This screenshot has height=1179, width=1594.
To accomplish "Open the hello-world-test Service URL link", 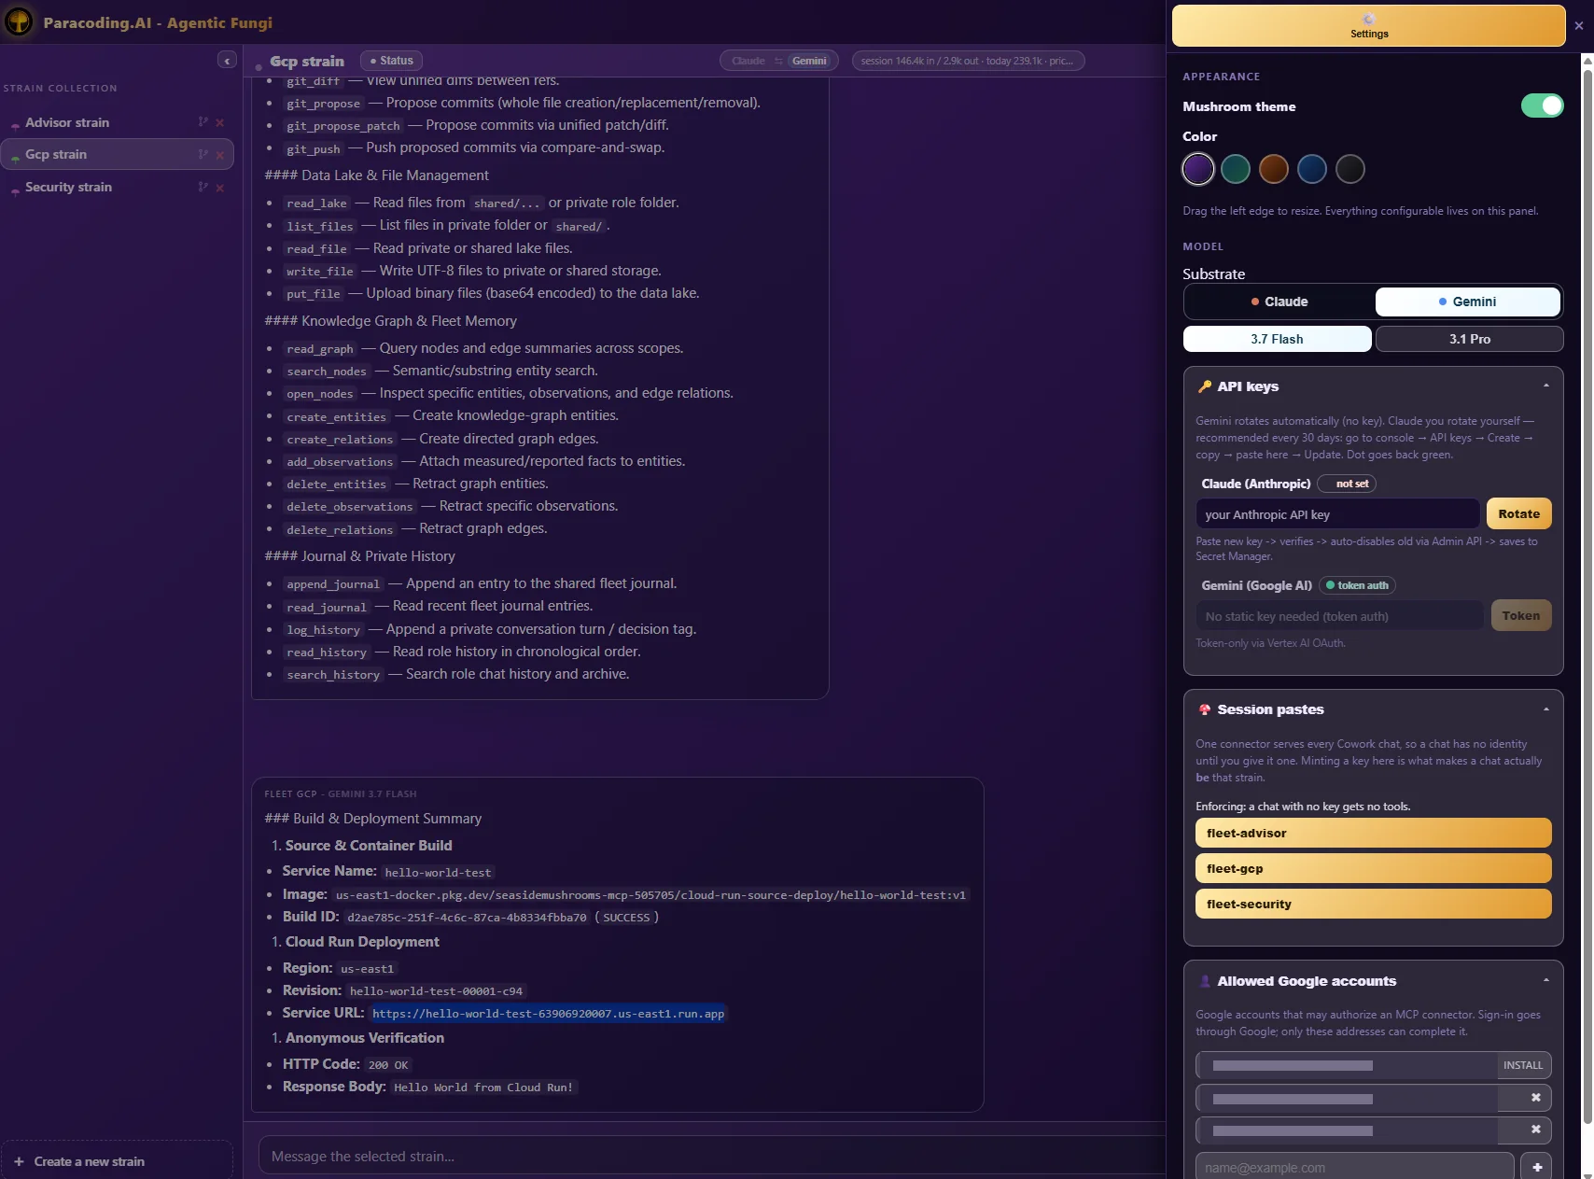I will pyautogui.click(x=548, y=1014).
